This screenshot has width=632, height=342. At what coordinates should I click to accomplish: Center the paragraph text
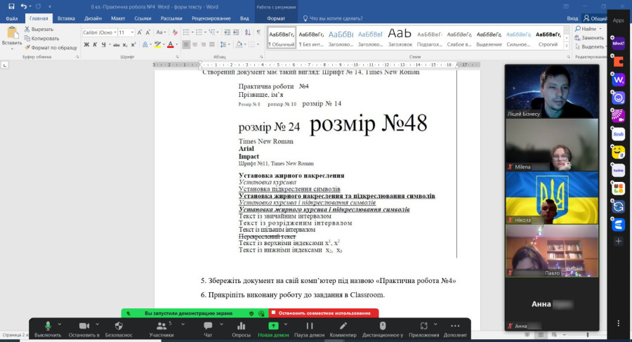195,44
